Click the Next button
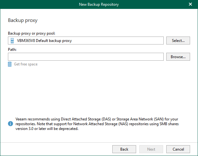 click(x=151, y=149)
